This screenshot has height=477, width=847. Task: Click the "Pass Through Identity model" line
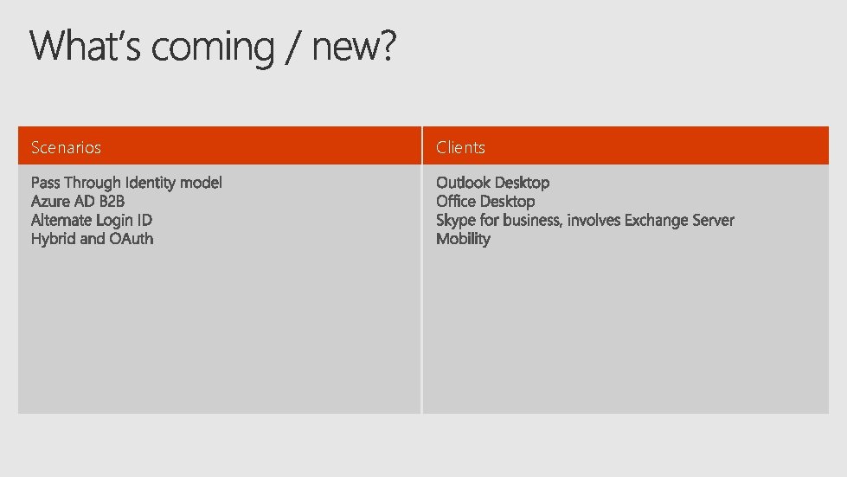tap(126, 183)
